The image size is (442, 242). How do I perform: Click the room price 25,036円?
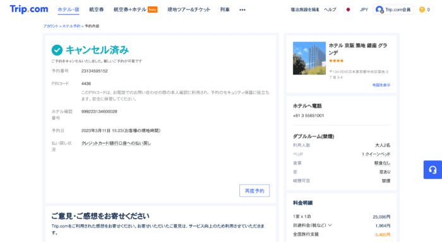coord(381,217)
